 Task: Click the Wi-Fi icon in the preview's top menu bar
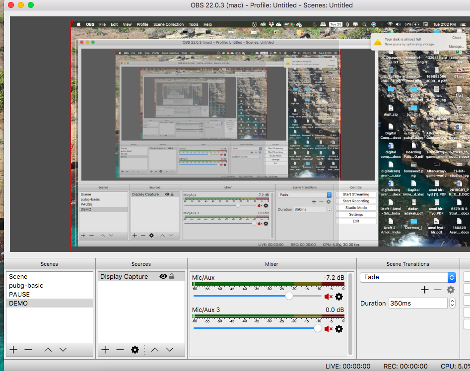tap(390, 25)
